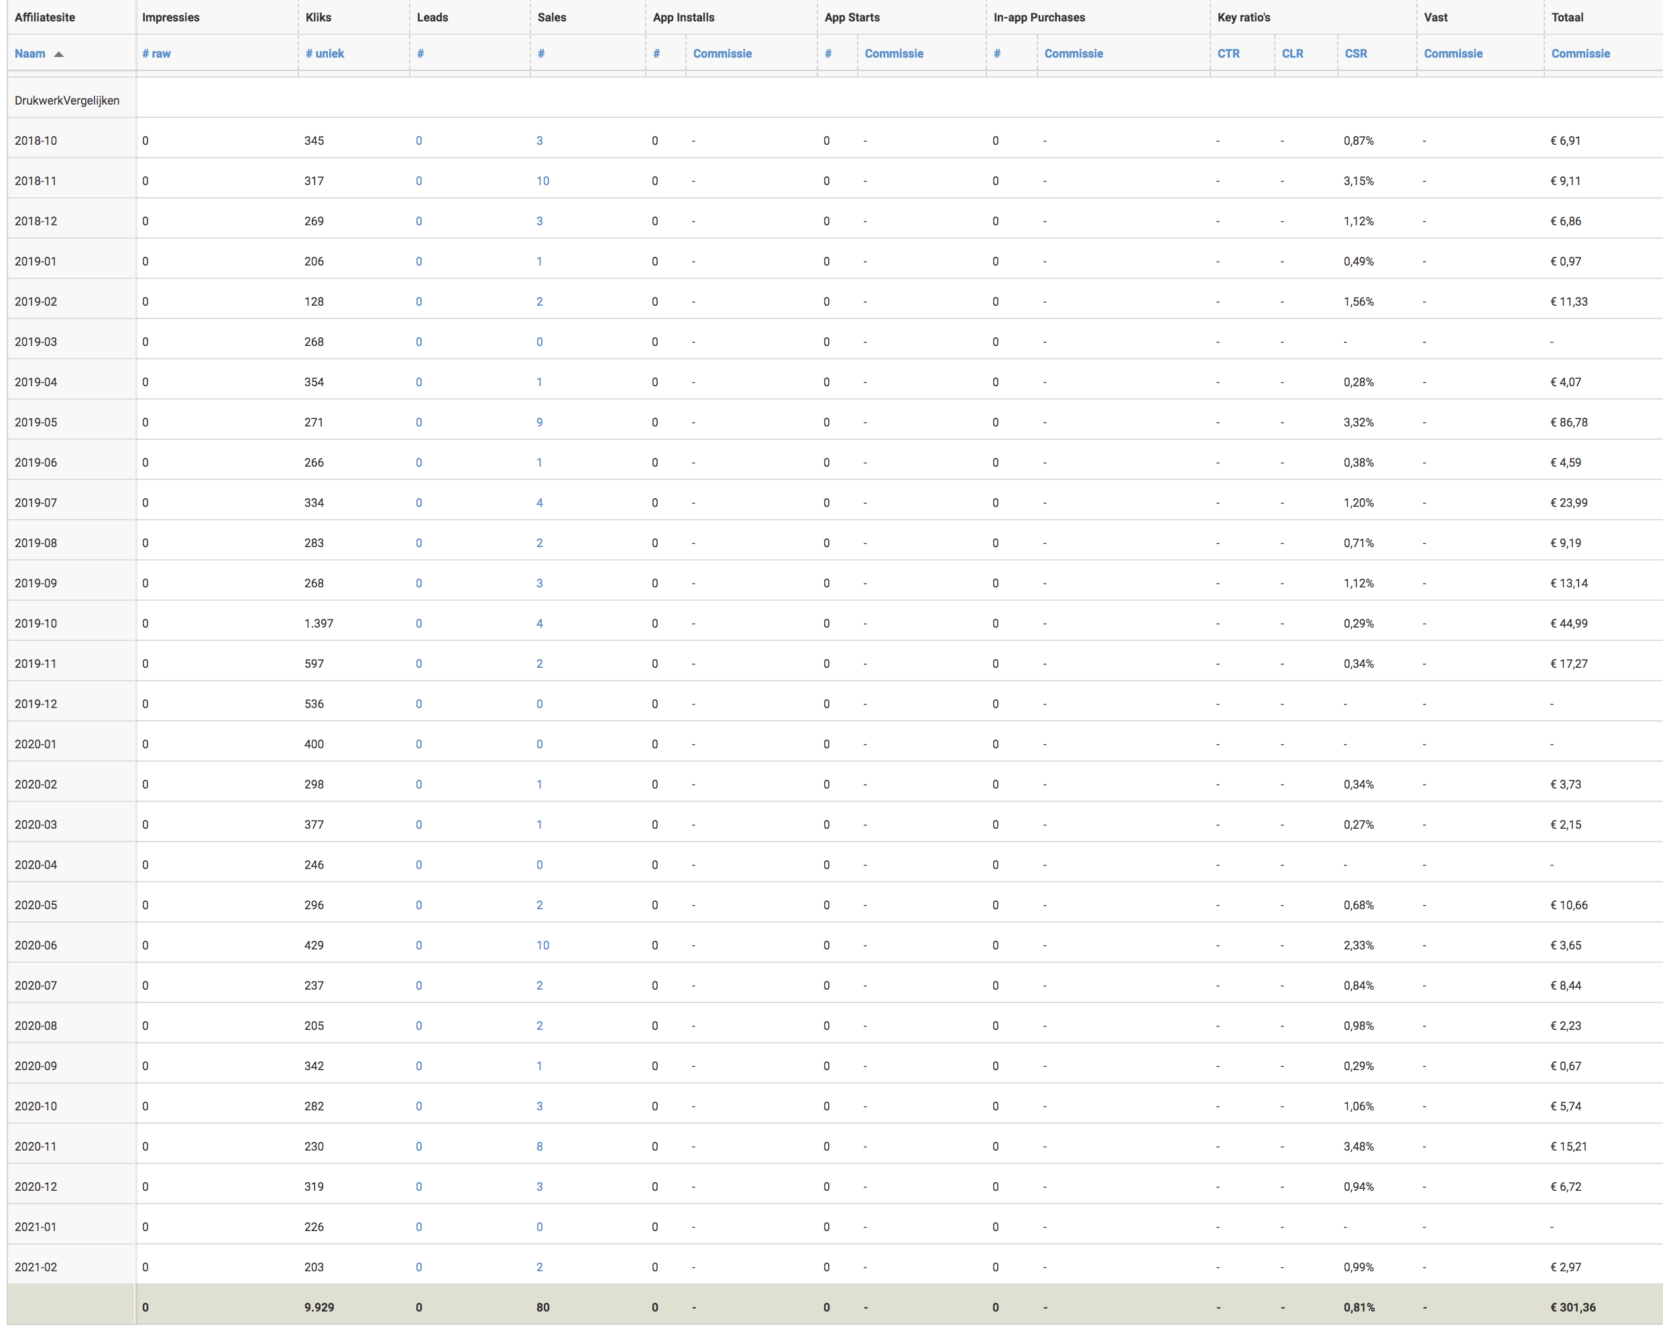The image size is (1663, 1333).
Task: Select the 3,48% CSR value
Action: point(1359,1147)
